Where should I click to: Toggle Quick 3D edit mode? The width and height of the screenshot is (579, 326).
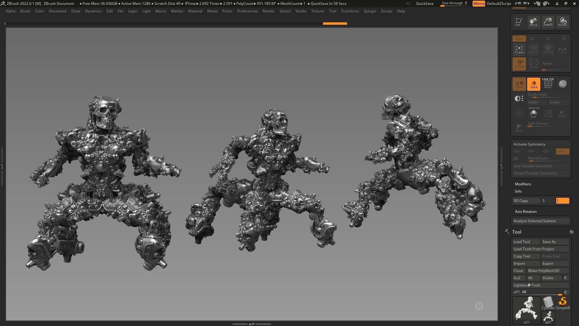click(533, 84)
